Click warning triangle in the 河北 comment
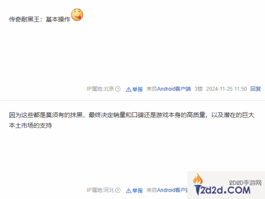 pos(129,190)
